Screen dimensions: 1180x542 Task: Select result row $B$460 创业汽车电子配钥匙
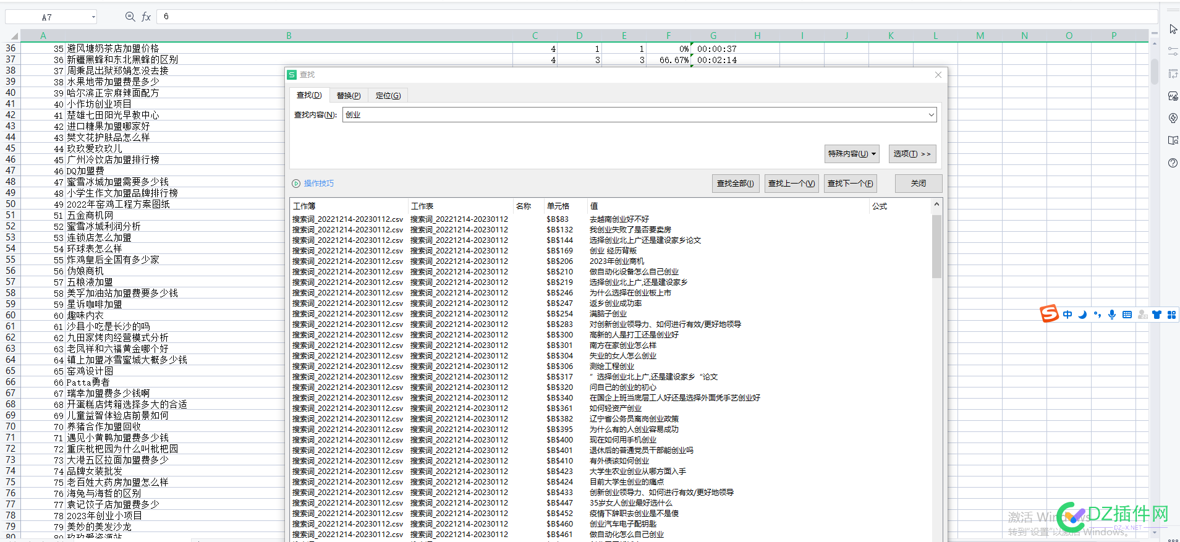point(611,524)
